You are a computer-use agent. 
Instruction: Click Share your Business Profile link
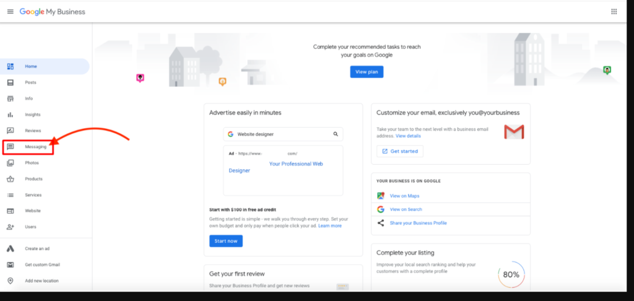(418, 223)
